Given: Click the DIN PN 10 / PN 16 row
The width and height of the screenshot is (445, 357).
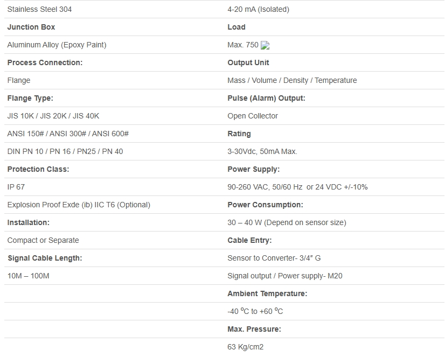Looking at the screenshot, I should [65, 151].
